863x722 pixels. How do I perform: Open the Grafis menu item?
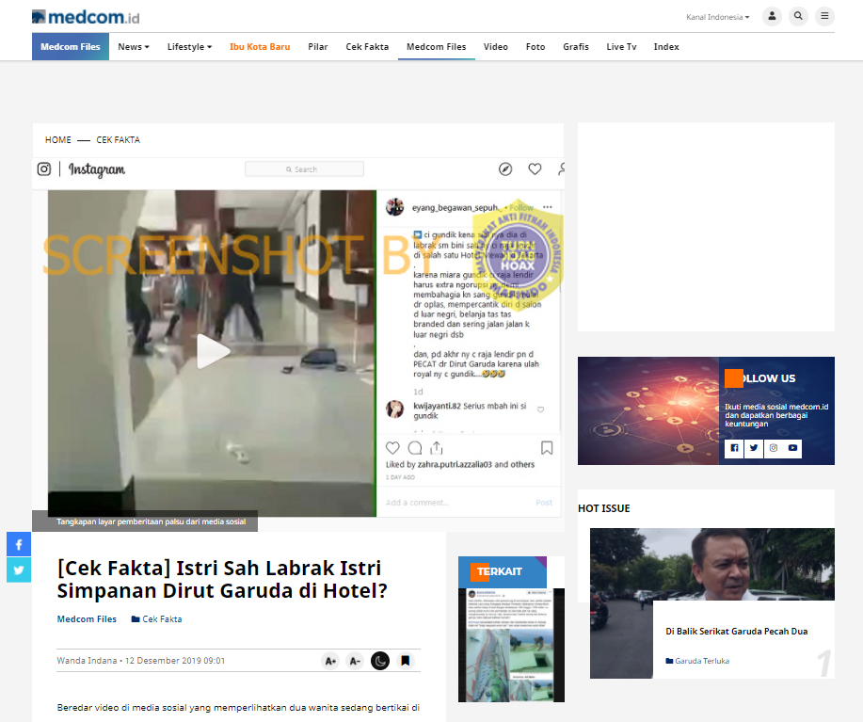(576, 47)
